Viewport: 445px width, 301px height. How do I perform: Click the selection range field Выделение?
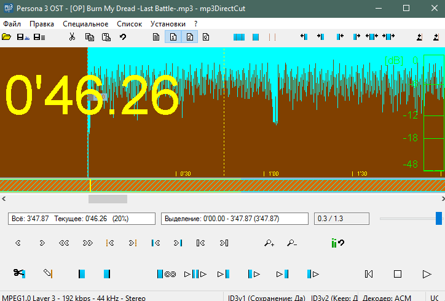235,219
